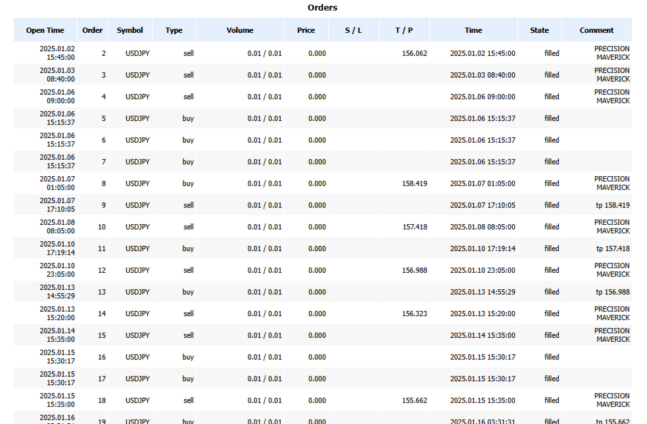Click the State column header

539,30
